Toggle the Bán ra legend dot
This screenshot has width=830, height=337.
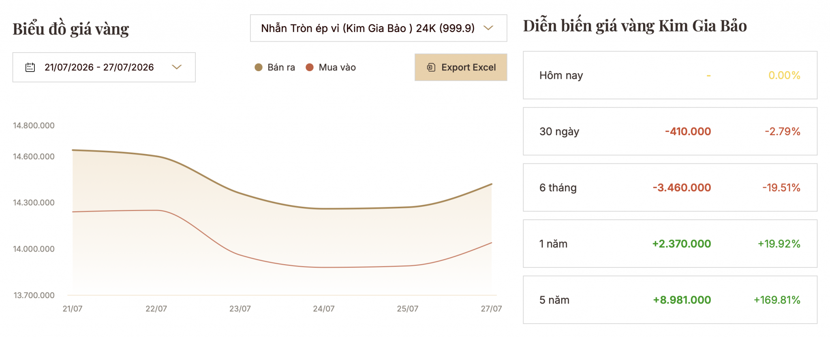[259, 67]
